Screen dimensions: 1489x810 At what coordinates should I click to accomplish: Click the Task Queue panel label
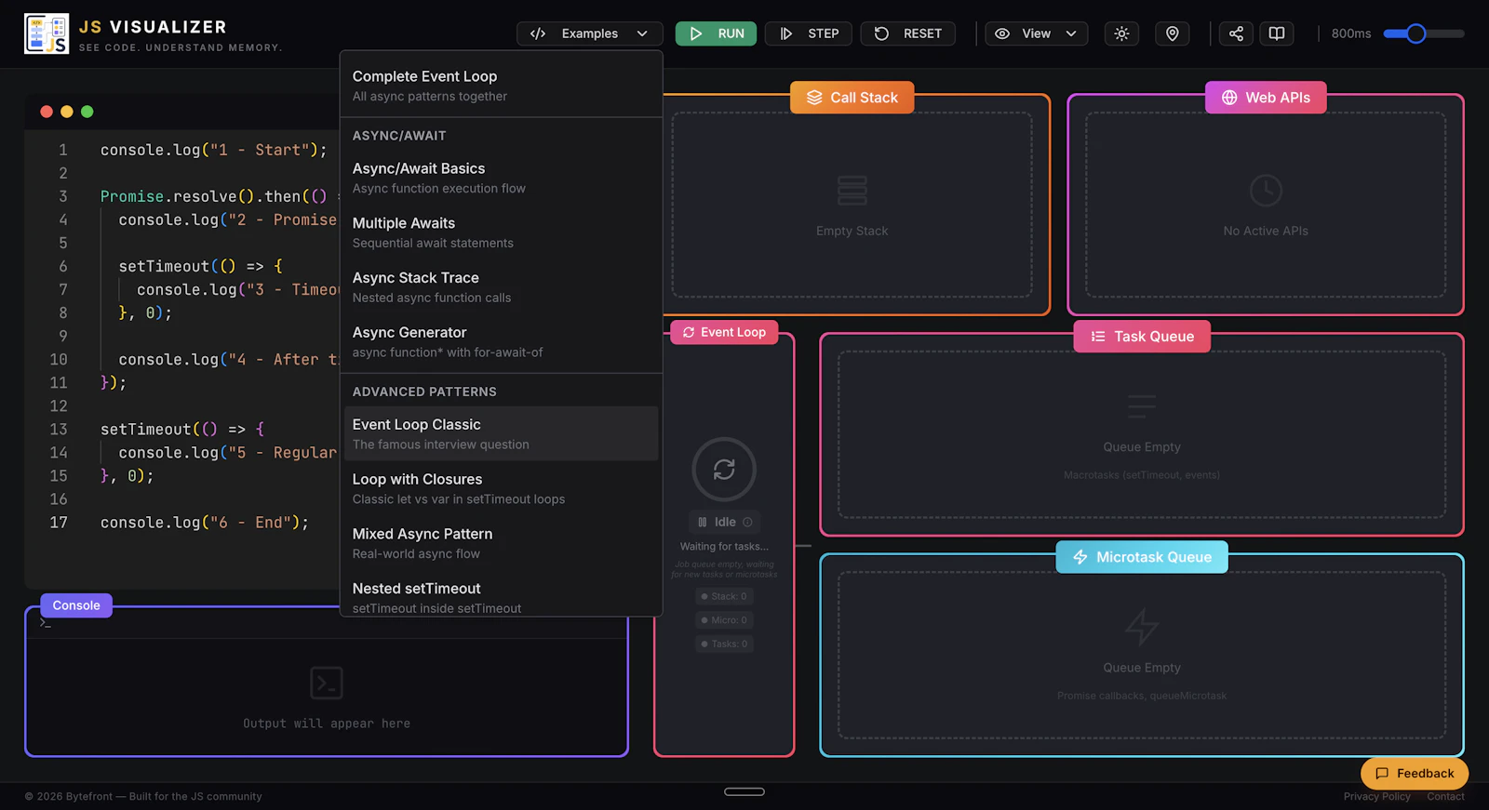coord(1142,337)
